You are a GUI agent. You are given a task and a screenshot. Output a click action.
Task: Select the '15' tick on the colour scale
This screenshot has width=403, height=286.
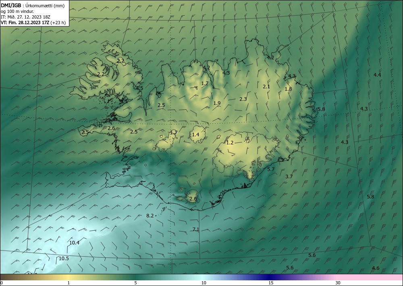pyautogui.click(x=271, y=283)
